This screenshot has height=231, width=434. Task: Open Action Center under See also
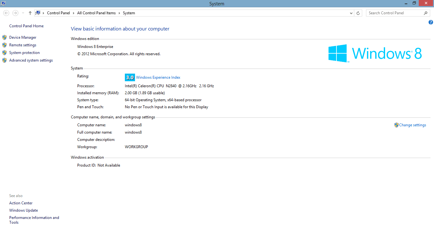tap(21, 203)
